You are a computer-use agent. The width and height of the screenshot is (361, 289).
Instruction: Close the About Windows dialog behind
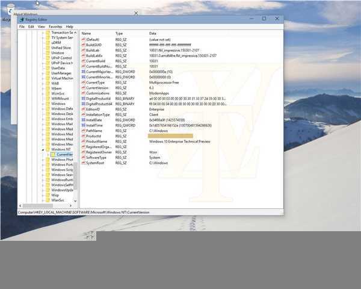coord(136,13)
